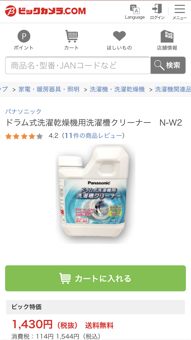Click the ビック特価 section header
The image size is (191, 340).
coord(95,307)
